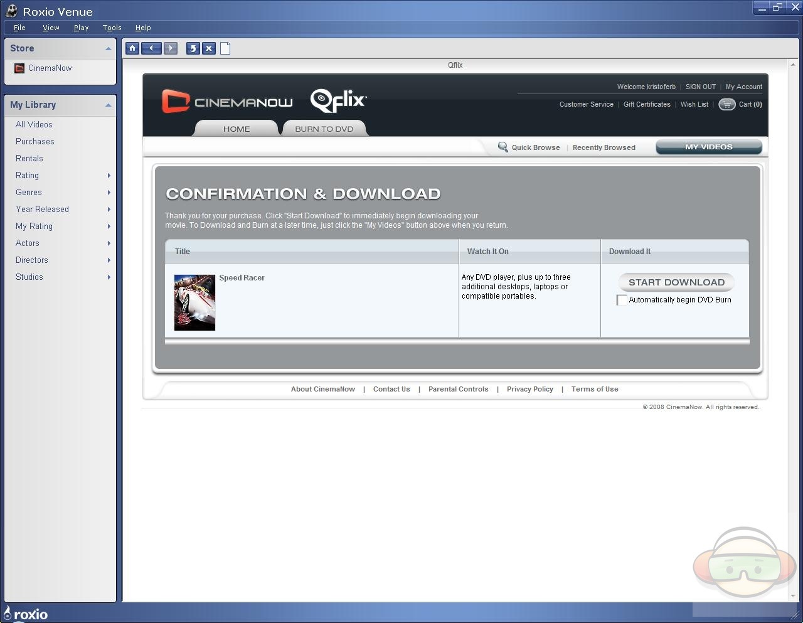Click the Home toolbar icon

tap(132, 48)
